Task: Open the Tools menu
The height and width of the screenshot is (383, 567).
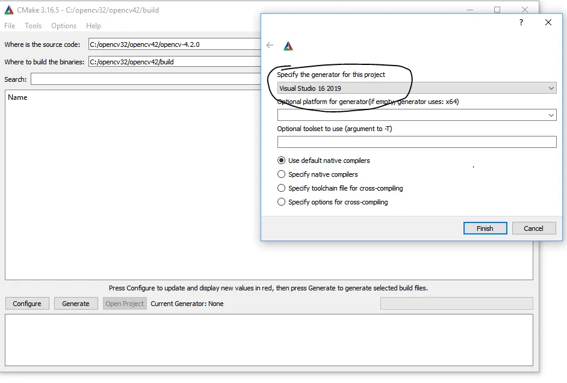Action: pyautogui.click(x=33, y=26)
